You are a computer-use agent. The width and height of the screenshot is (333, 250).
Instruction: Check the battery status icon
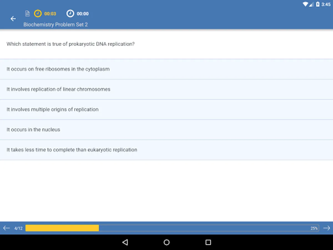(x=318, y=4)
